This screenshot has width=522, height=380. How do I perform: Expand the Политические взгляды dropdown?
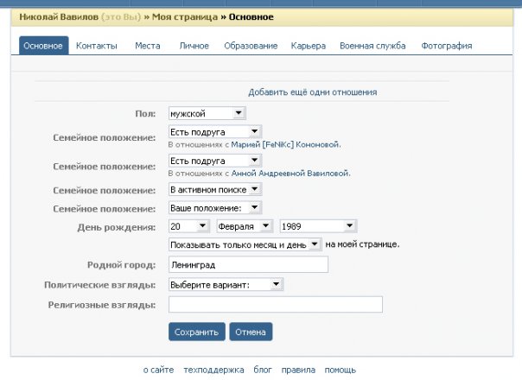[226, 284]
